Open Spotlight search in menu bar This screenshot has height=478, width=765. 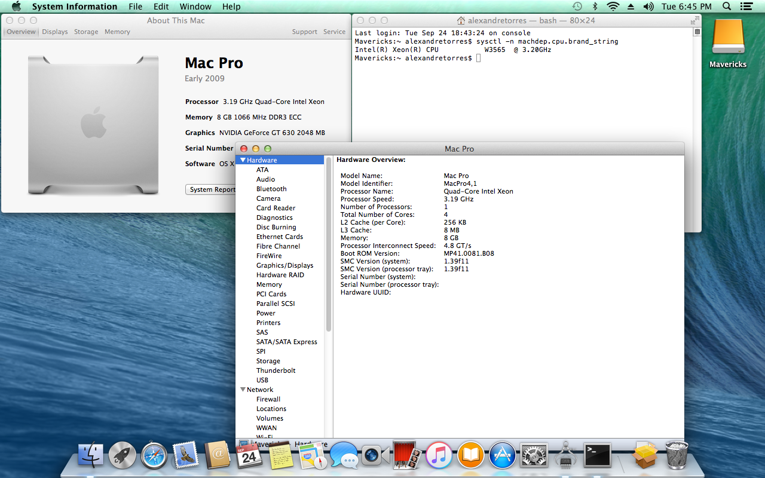pos(727,7)
